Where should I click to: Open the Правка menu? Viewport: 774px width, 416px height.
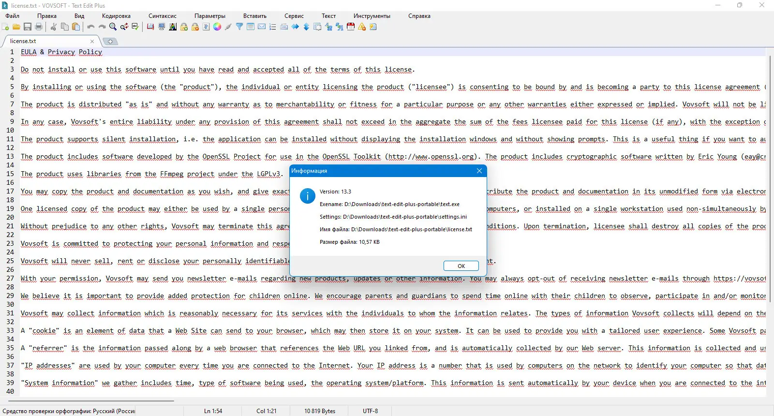click(47, 16)
